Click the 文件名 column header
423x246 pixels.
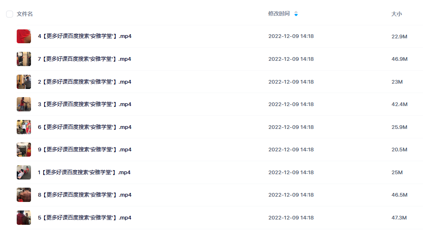coord(25,14)
